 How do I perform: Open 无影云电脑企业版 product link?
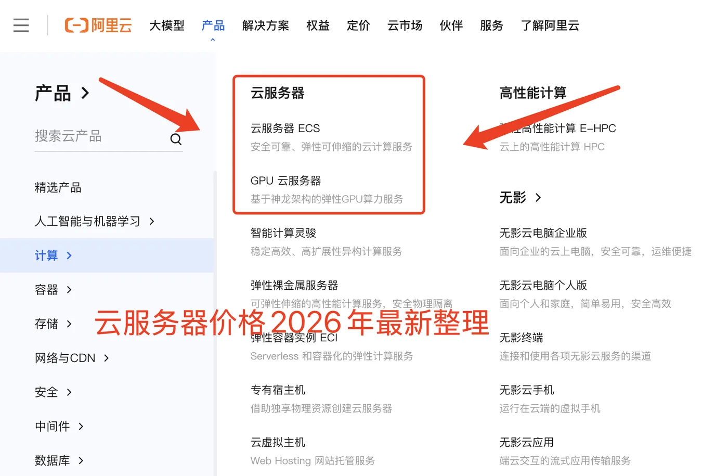click(543, 233)
